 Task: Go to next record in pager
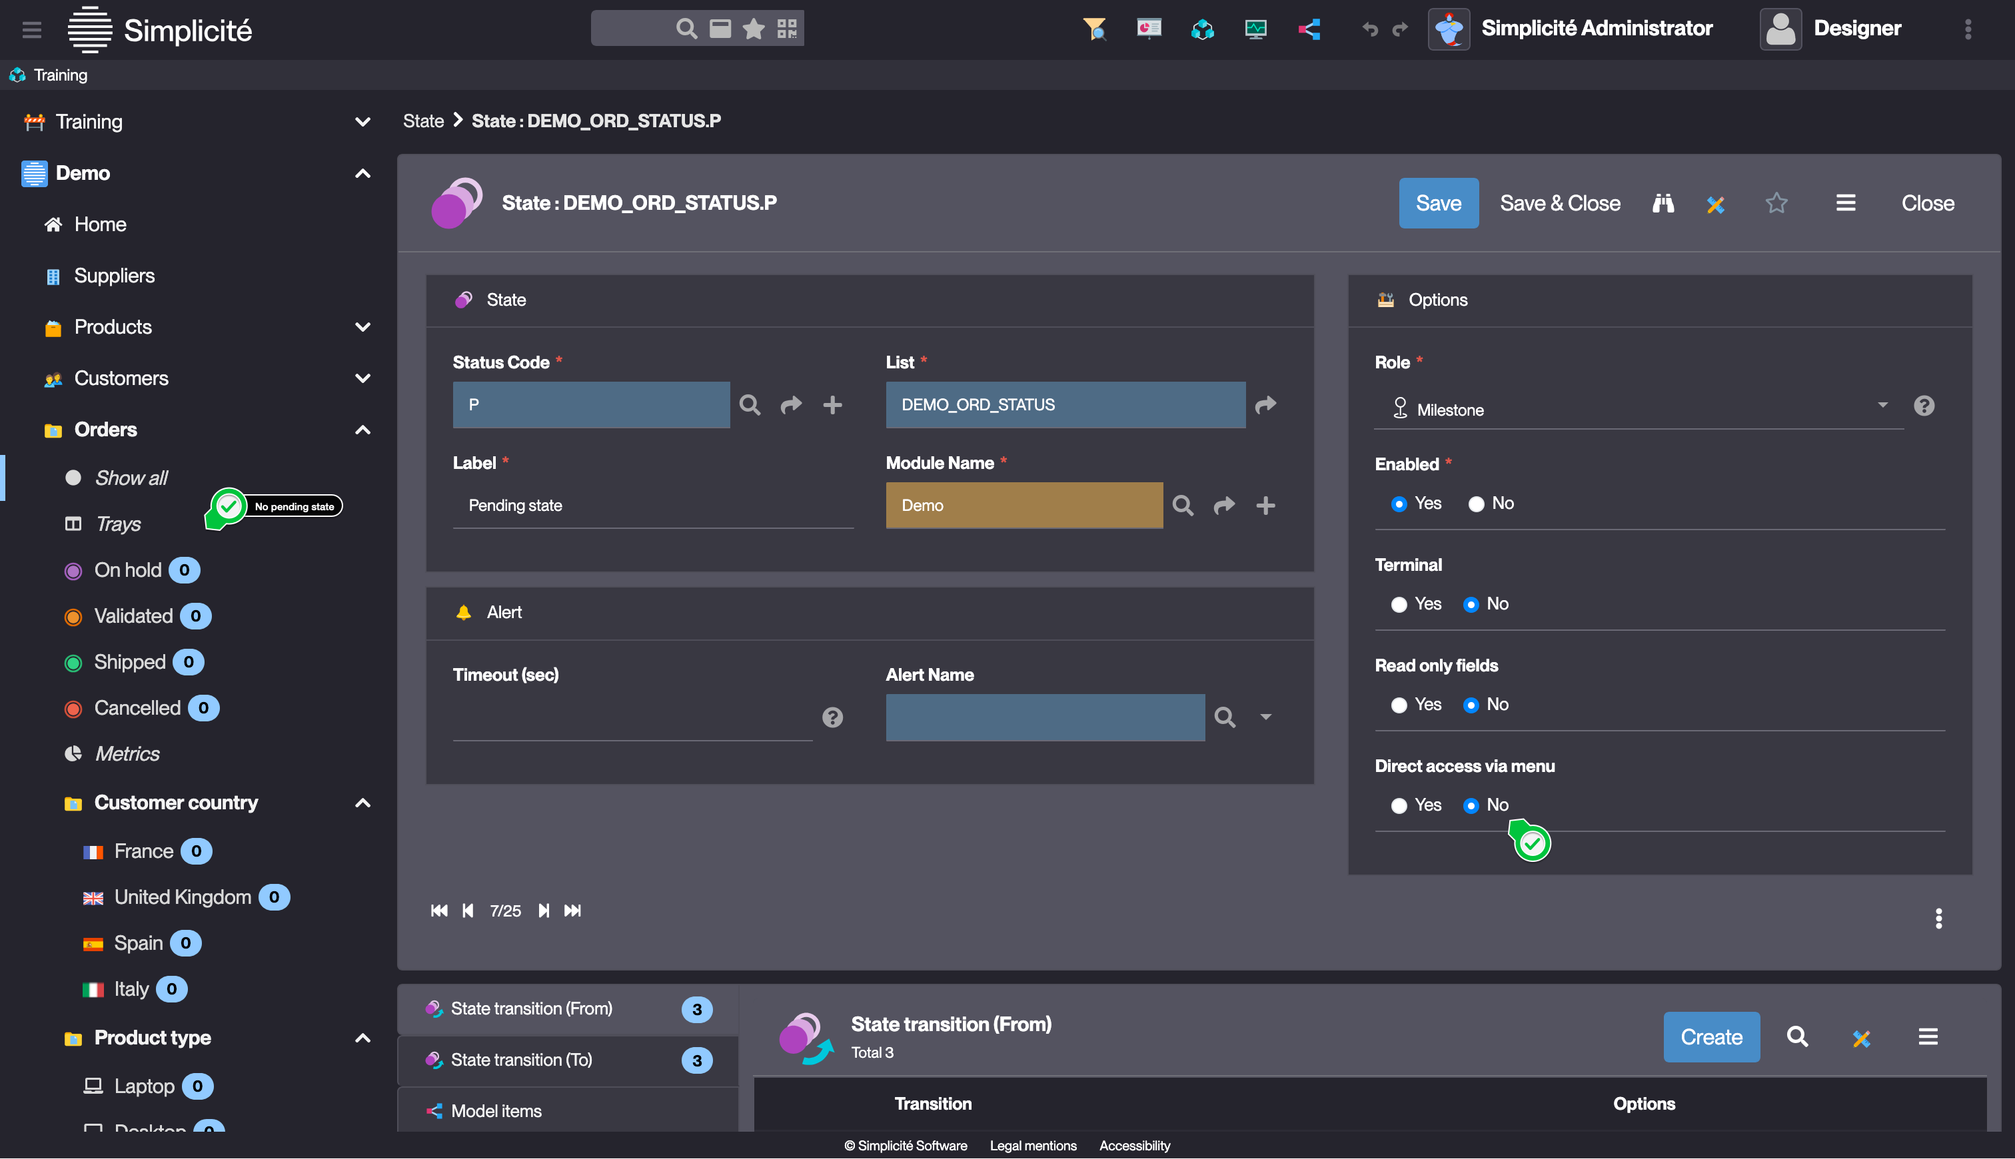click(543, 911)
